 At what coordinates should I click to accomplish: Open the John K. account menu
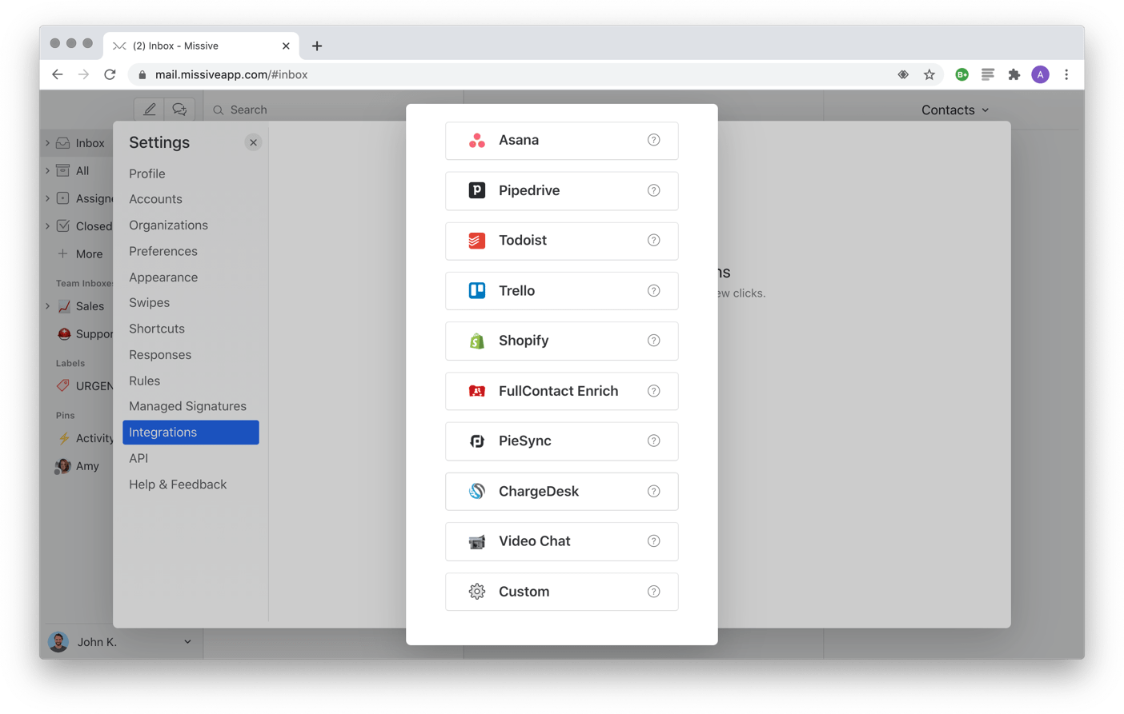[x=122, y=642]
